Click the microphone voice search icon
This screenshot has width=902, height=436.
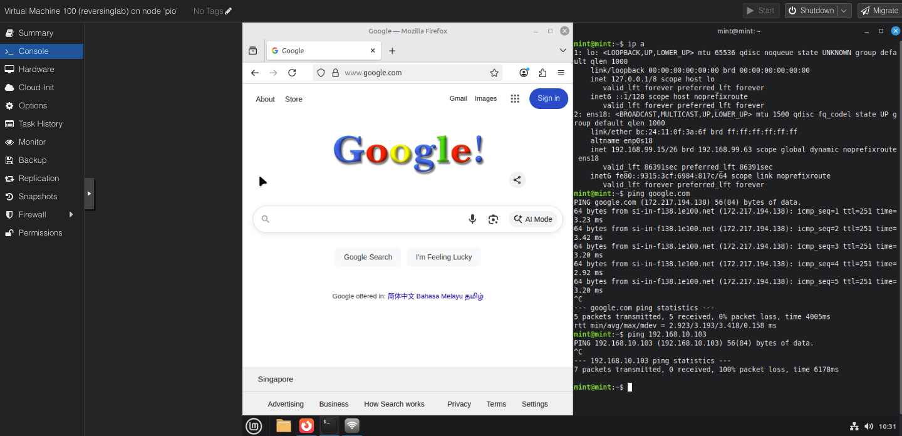(x=472, y=219)
